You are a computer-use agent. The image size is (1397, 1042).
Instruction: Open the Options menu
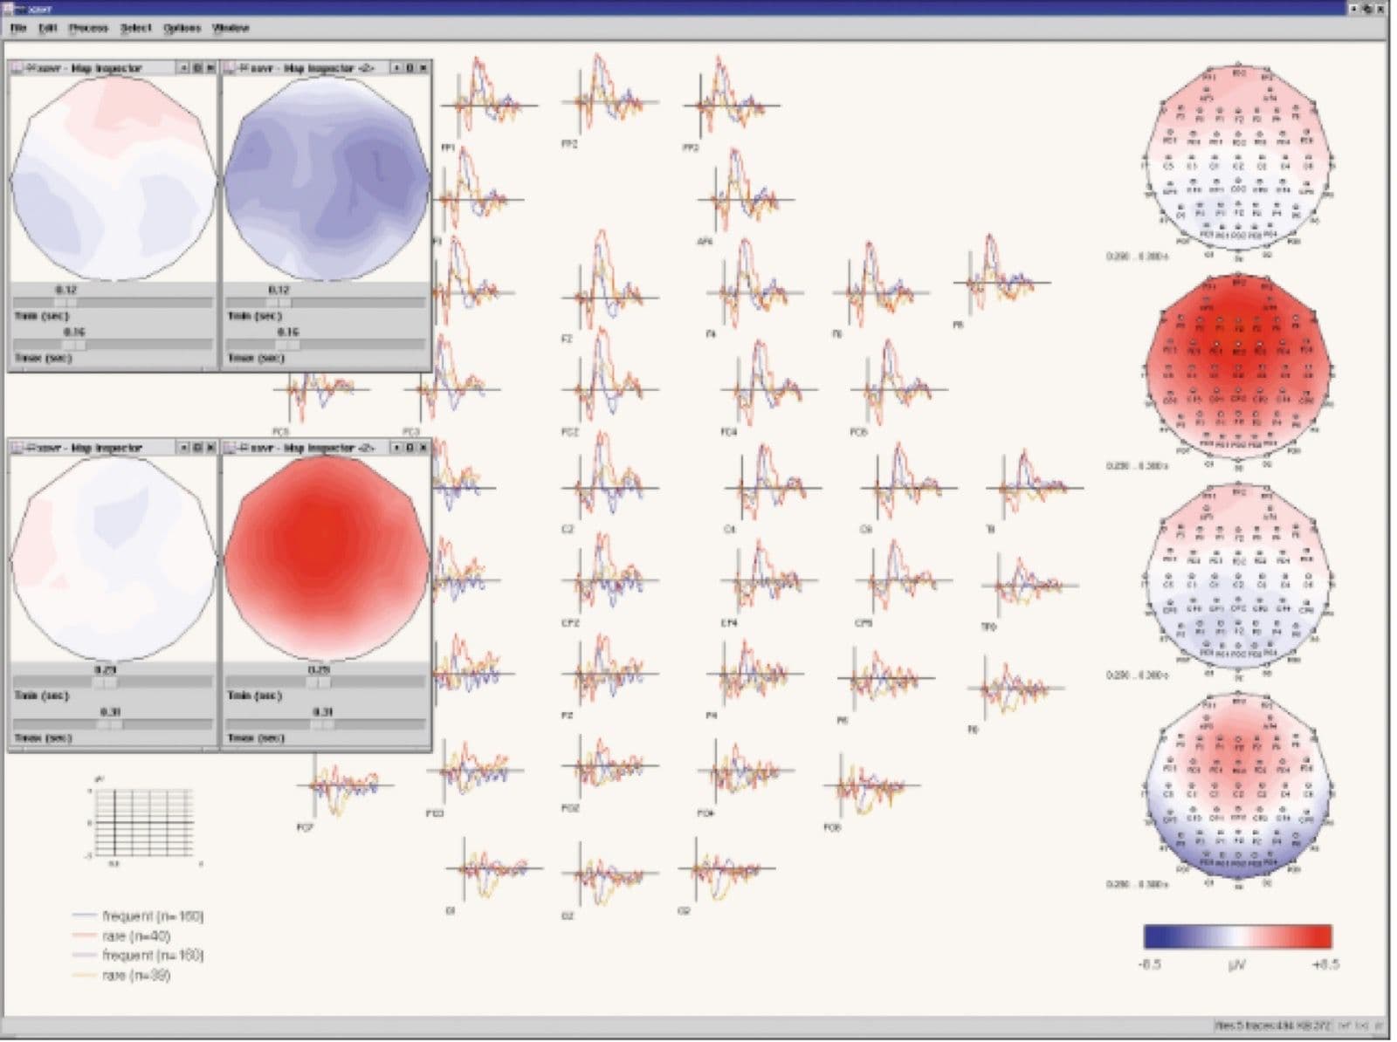(x=182, y=28)
